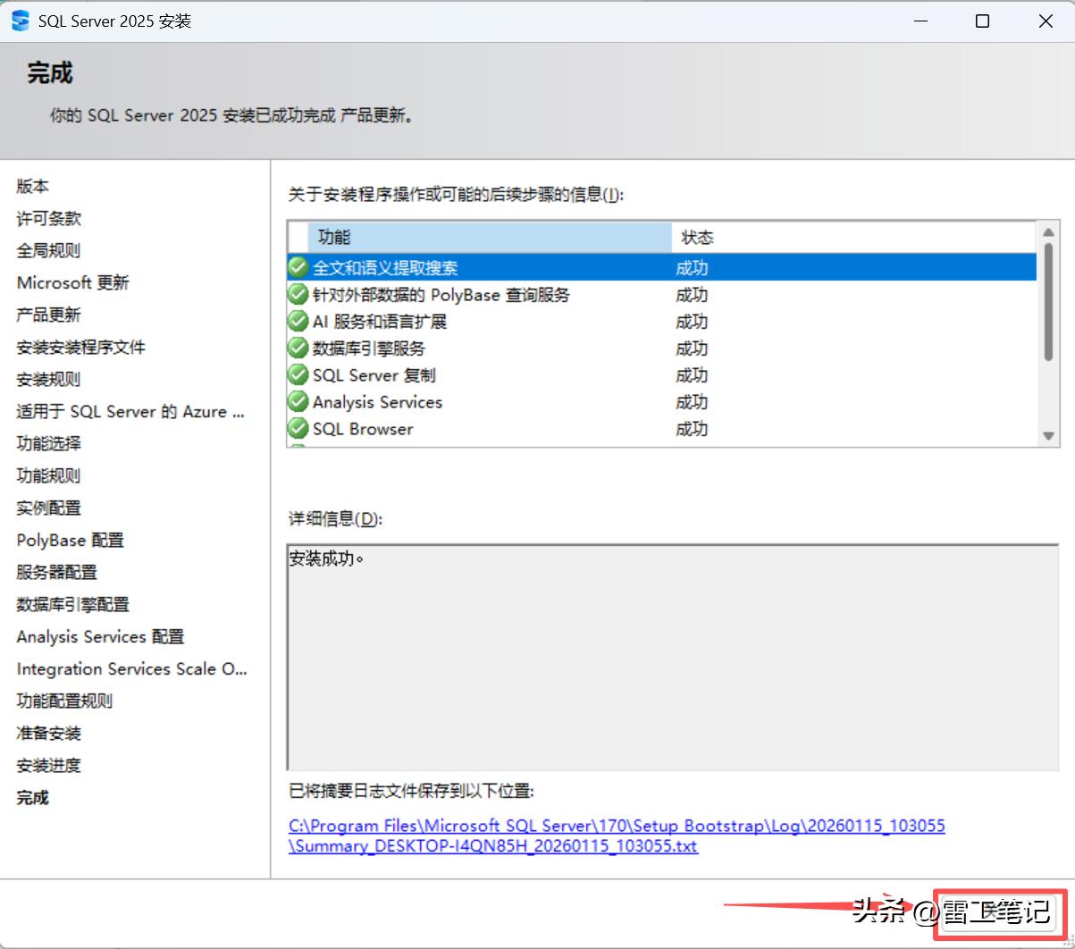Click the feature list scroll up arrow
The image size is (1075, 949).
click(x=1049, y=232)
